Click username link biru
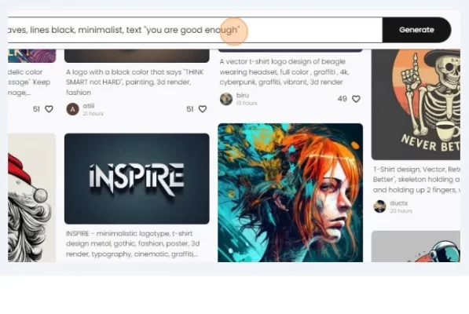Screen dimensions: 469x314 243,95
